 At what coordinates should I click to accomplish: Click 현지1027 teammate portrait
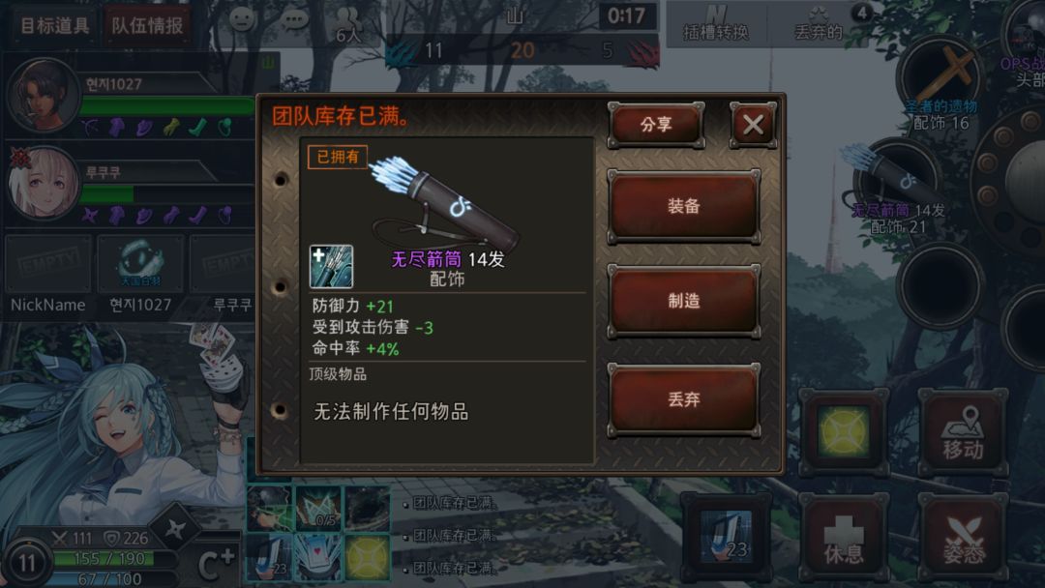[43, 95]
